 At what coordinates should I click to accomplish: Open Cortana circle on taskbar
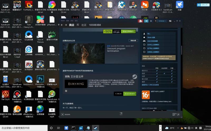pos(51,128)
